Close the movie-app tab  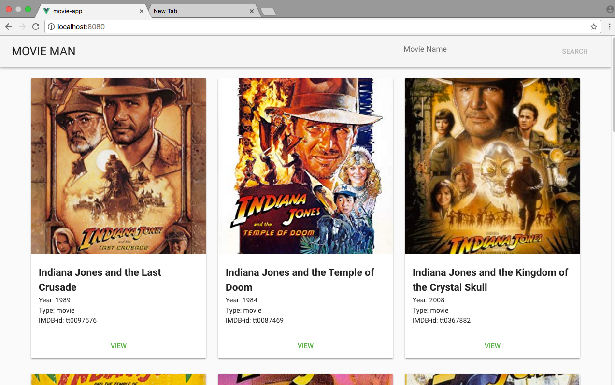142,11
